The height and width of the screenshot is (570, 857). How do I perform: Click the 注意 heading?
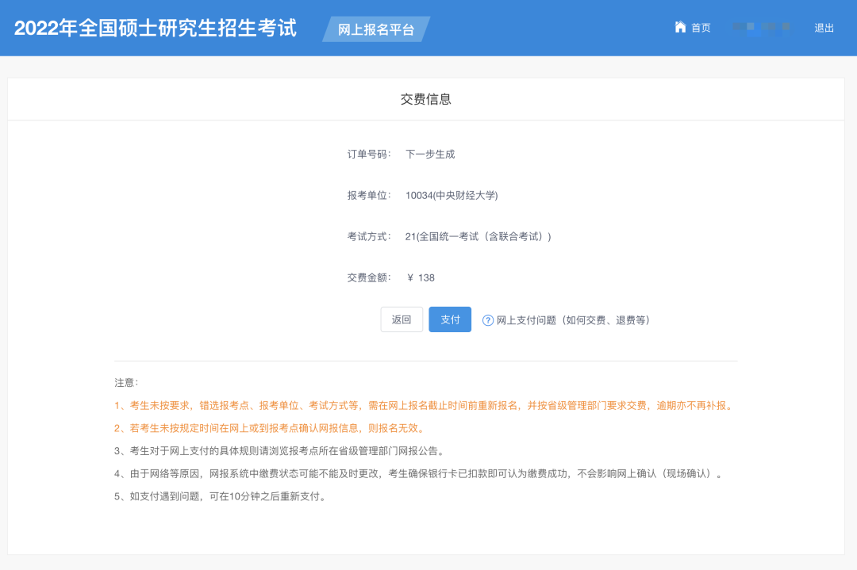click(126, 383)
